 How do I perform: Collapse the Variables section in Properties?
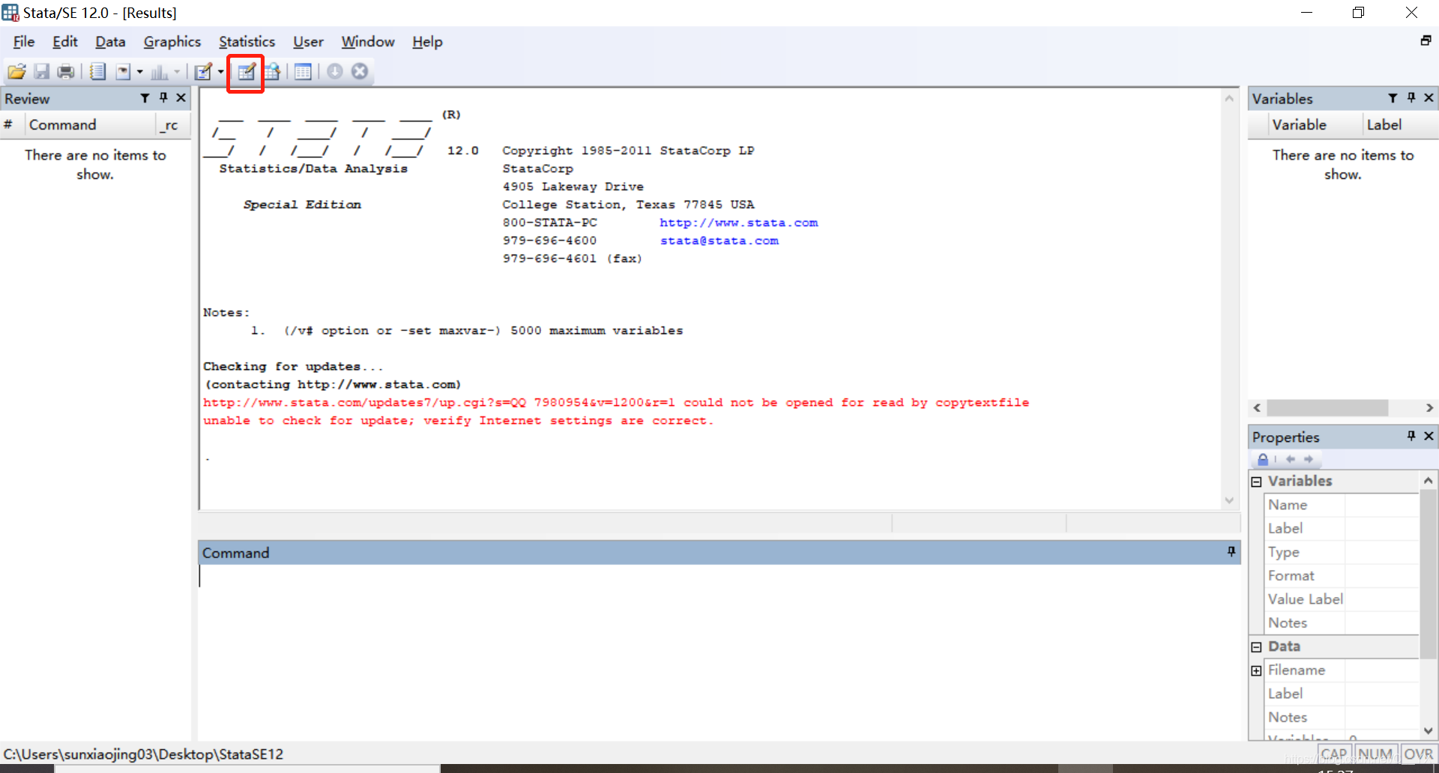(x=1257, y=482)
